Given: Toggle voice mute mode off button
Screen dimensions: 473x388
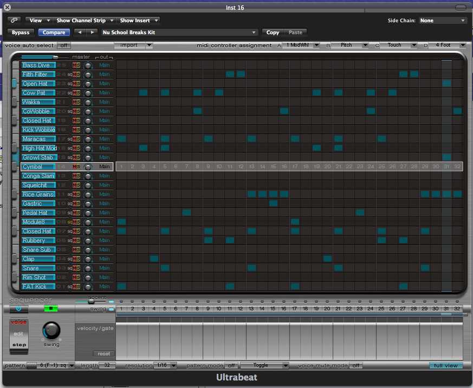Looking at the screenshot, I should 355,366.
